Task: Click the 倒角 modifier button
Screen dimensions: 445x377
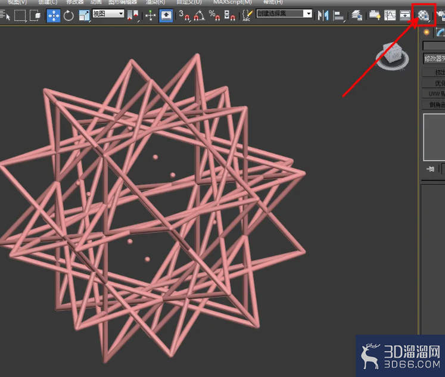Action: coord(434,105)
